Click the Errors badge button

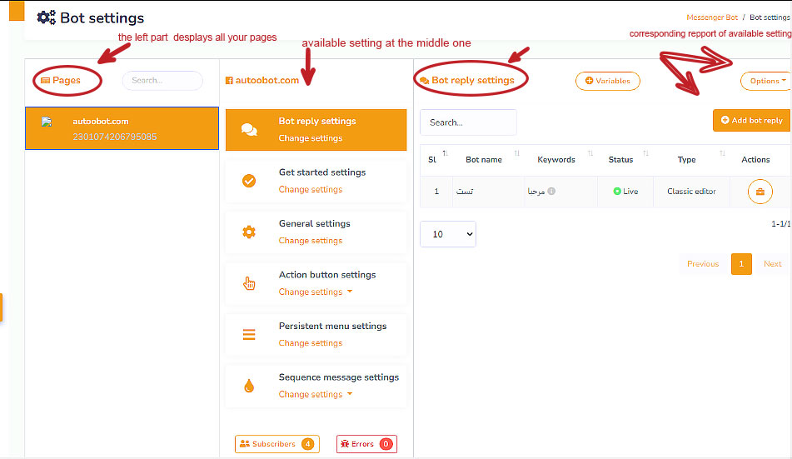366,444
